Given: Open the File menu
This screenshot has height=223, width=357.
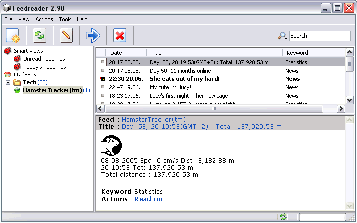Looking at the screenshot, I should 8,19.
